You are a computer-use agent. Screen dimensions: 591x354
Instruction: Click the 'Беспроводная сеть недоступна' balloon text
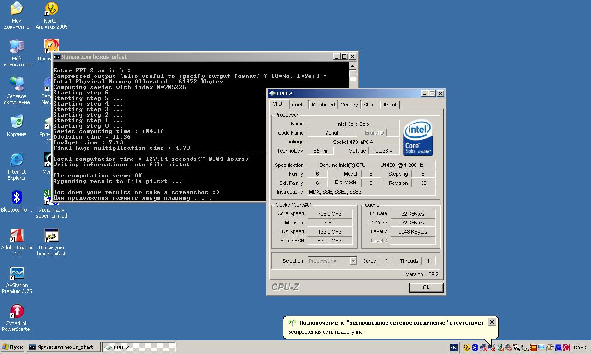326,332
